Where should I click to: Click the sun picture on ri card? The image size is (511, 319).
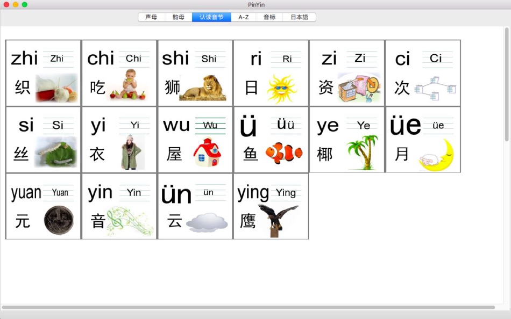[x=281, y=89]
